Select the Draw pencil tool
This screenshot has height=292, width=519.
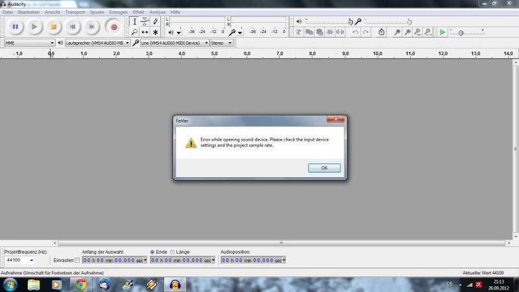tap(155, 22)
